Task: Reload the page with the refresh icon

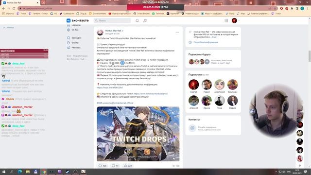Action: 14,9
